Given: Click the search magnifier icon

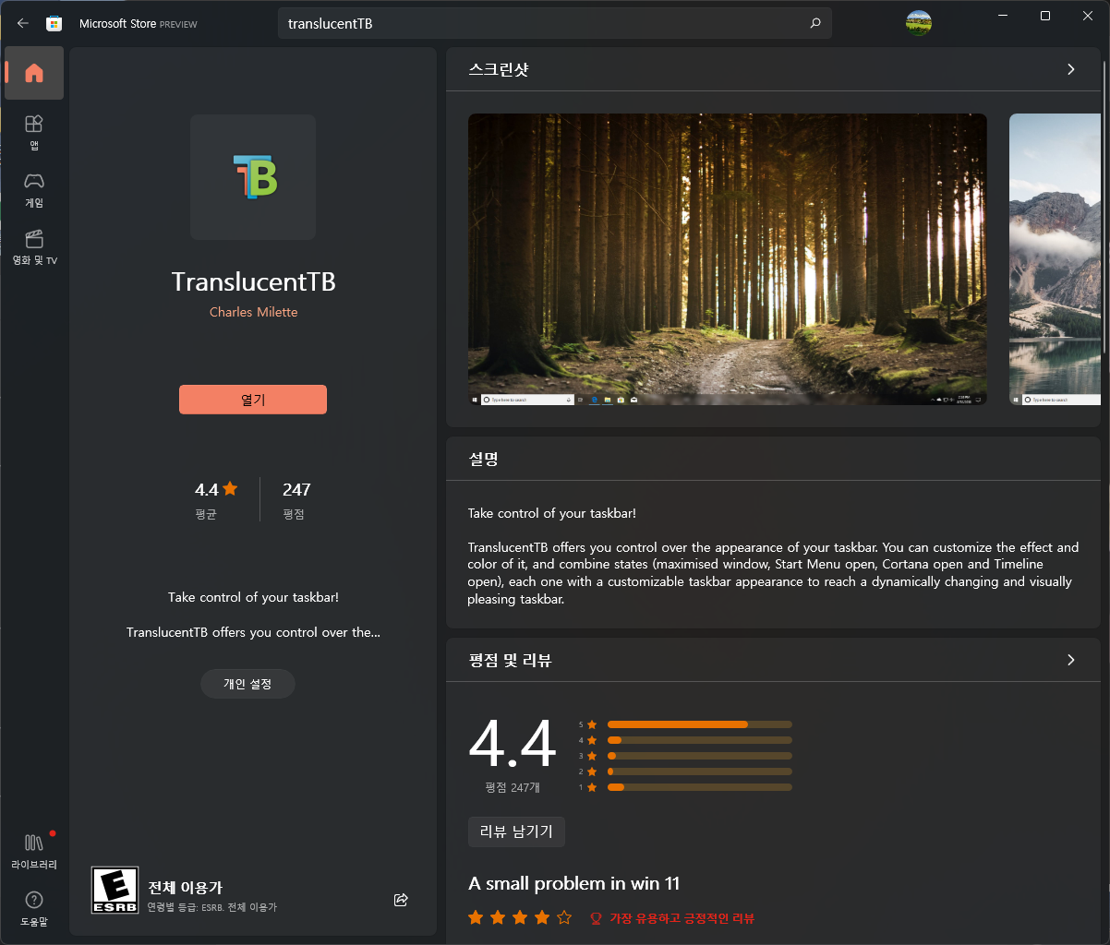Looking at the screenshot, I should point(815,23).
